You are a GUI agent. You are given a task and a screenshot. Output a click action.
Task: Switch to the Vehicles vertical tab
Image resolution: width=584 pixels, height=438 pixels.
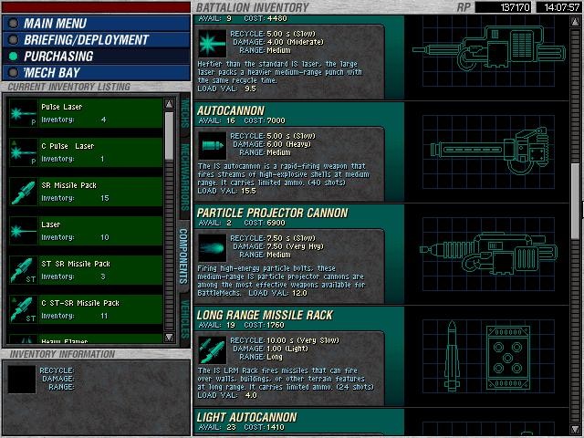(x=184, y=318)
